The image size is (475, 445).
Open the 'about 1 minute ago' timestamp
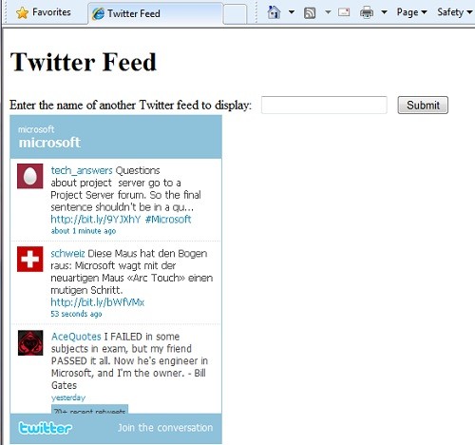click(84, 231)
